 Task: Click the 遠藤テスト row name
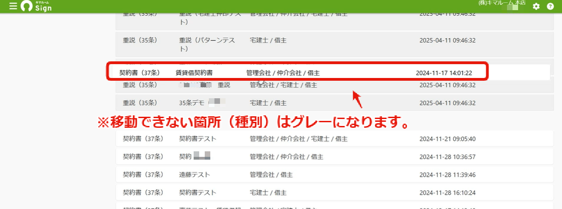[x=195, y=174]
